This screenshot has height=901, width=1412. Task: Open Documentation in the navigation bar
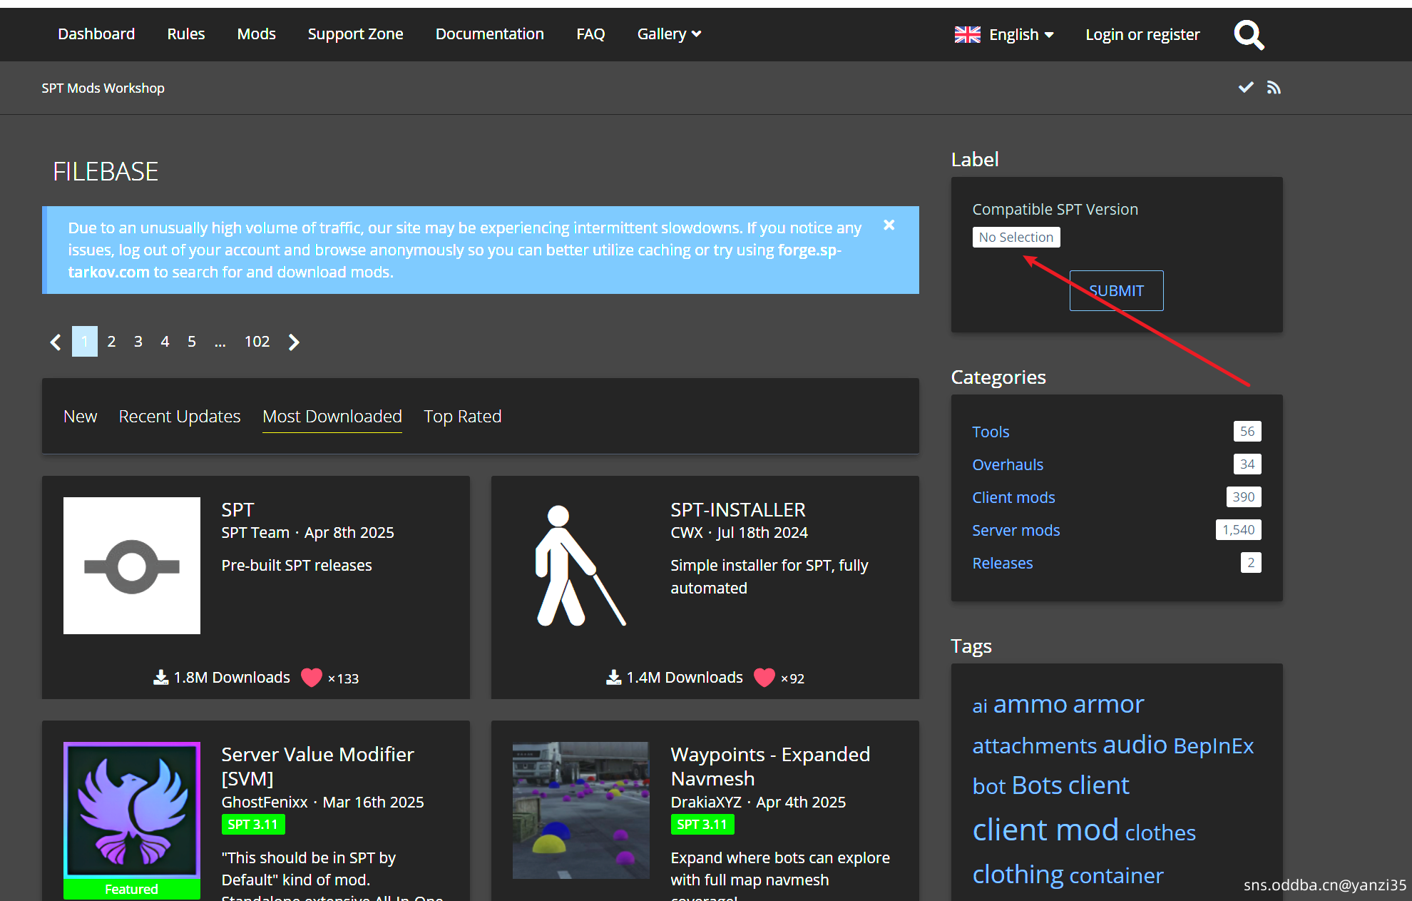490,34
